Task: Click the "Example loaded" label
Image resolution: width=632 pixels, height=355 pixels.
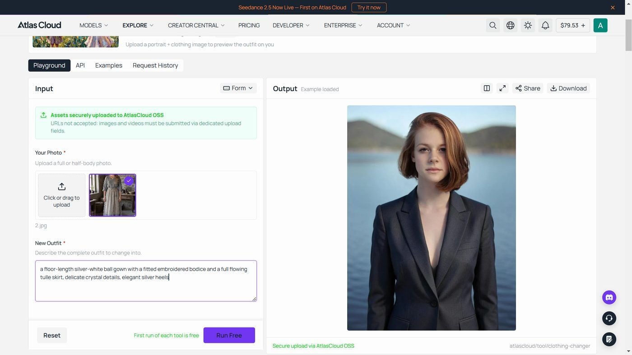Action: pyautogui.click(x=320, y=89)
